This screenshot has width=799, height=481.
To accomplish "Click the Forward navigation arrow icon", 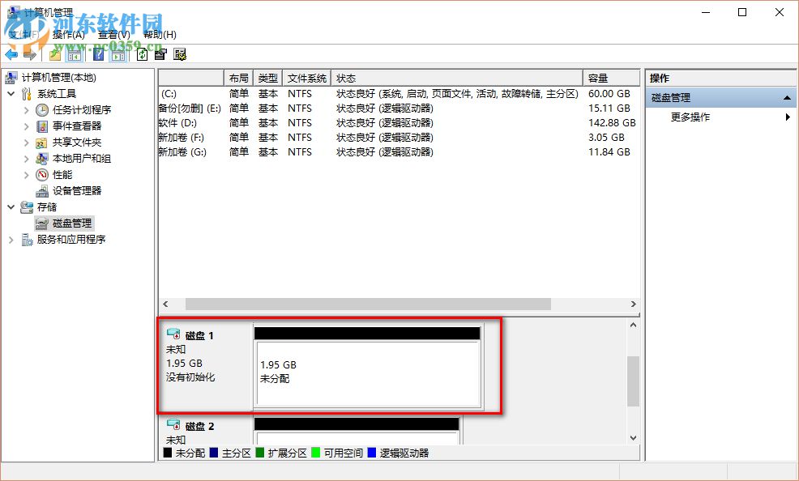I will point(30,54).
